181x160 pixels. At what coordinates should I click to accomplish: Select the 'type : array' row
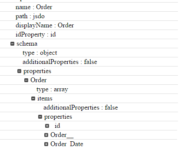[89, 89]
